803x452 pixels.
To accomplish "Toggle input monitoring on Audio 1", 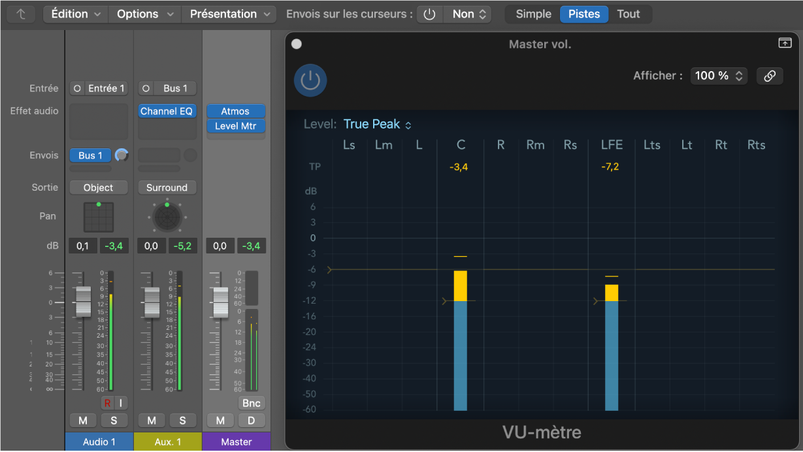I will click(121, 403).
